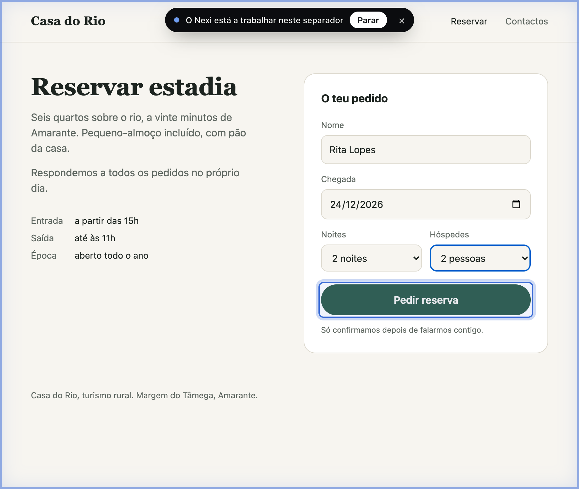This screenshot has height=489, width=579.
Task: Go to the Reservar page
Action: click(469, 21)
